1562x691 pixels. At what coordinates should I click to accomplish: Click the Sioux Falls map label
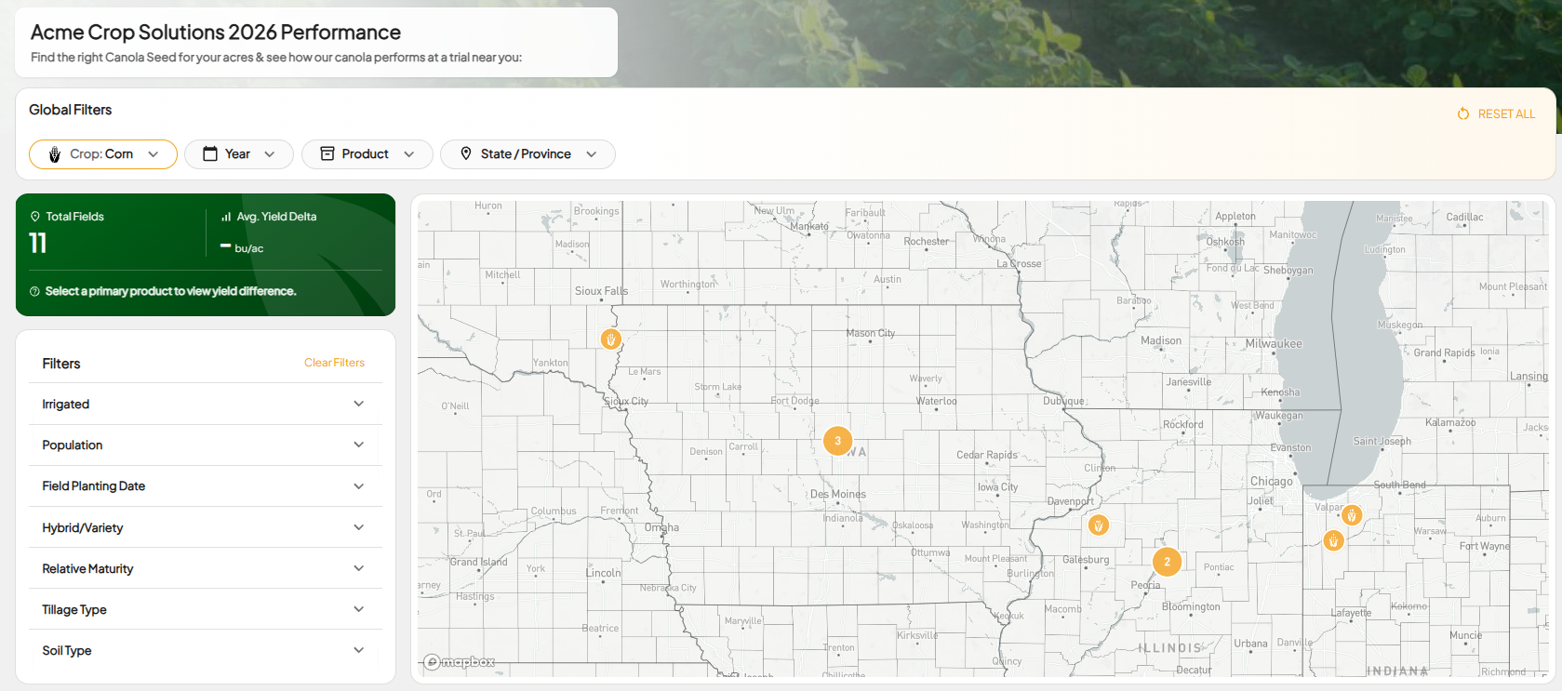[x=601, y=291]
